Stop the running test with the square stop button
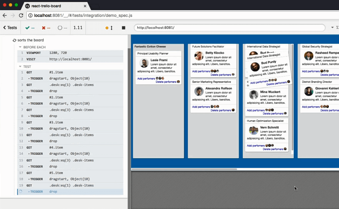 pyautogui.click(x=123, y=28)
